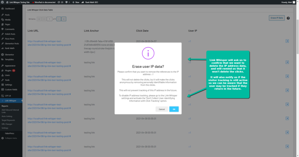This screenshot has width=299, height=157.
Task: Click the purple info icon in dialog
Action: pyautogui.click(x=148, y=53)
